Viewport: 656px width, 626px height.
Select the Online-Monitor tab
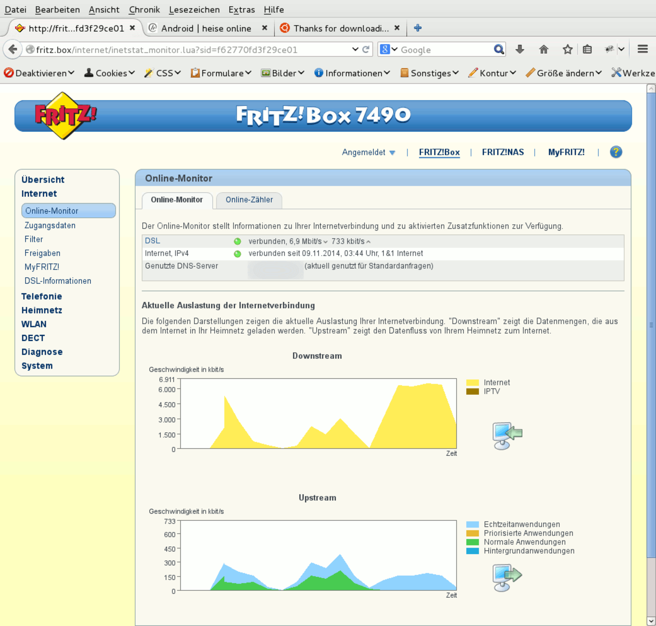(177, 200)
